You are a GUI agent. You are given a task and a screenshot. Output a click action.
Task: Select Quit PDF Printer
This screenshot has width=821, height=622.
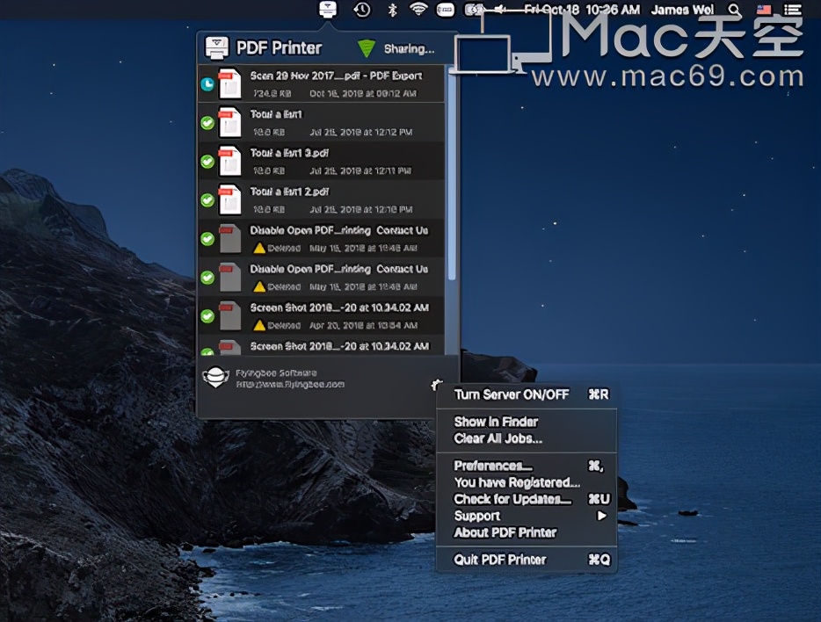click(x=527, y=560)
